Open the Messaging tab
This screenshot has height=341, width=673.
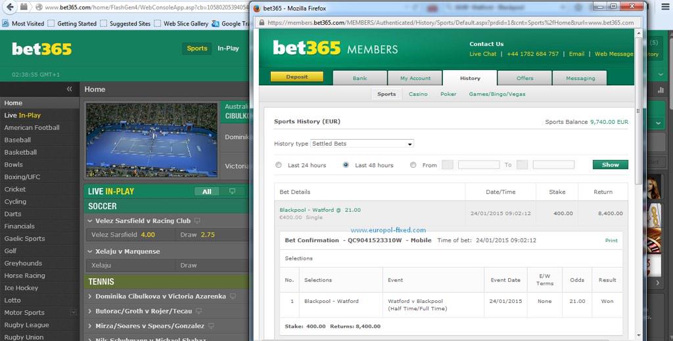[580, 79]
